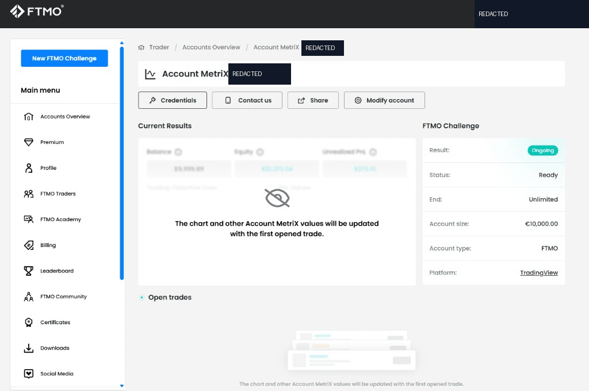Click the €10,000.00 account size value
Screen dimensions: 589x391
541,223
